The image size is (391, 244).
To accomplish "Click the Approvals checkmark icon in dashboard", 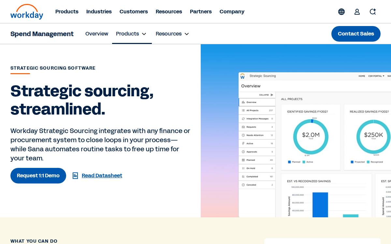I will [x=243, y=152].
